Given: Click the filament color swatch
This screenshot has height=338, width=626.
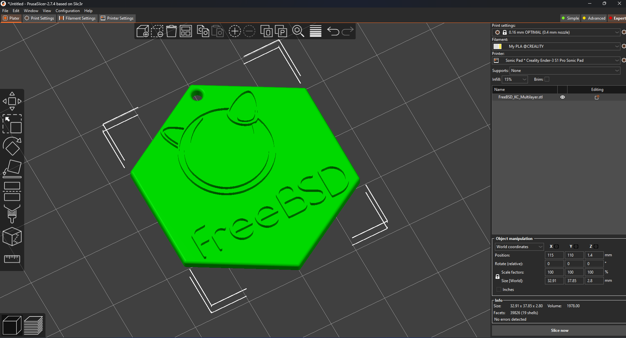Looking at the screenshot, I should pos(498,46).
